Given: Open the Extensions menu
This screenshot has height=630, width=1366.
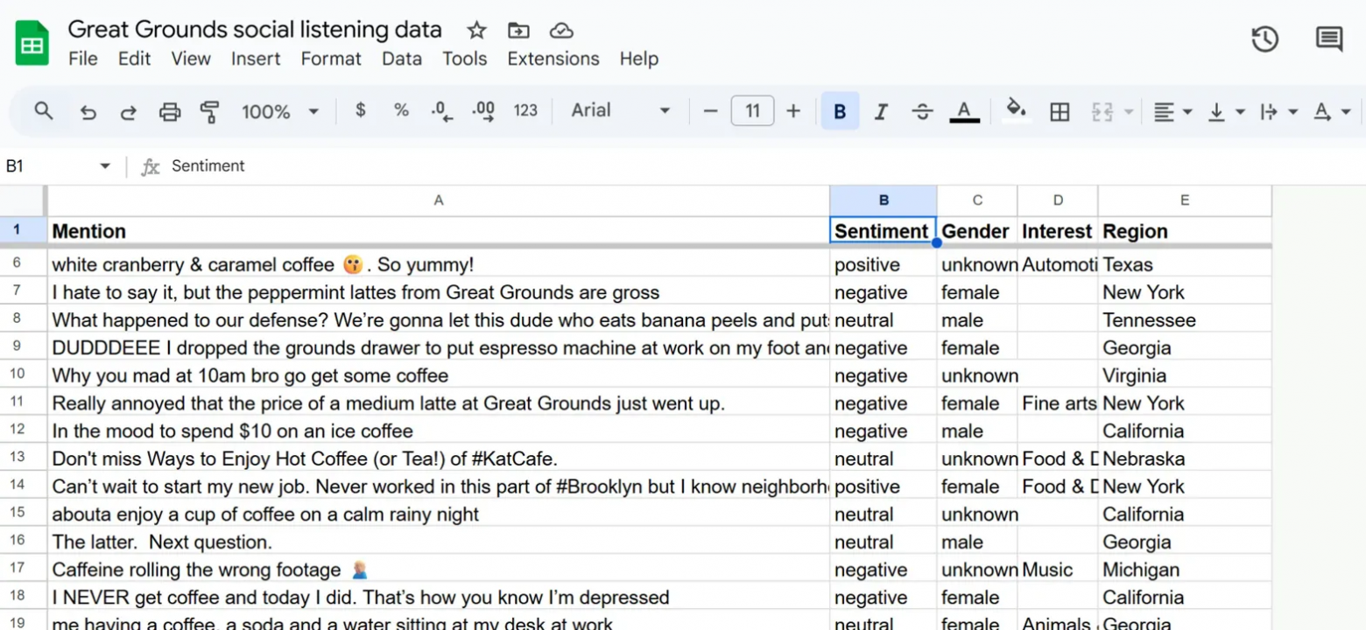Looking at the screenshot, I should 553,59.
